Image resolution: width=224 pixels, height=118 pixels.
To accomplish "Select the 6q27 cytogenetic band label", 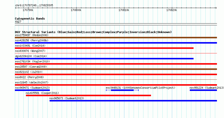I will pyautogui.click(x=18, y=22).
